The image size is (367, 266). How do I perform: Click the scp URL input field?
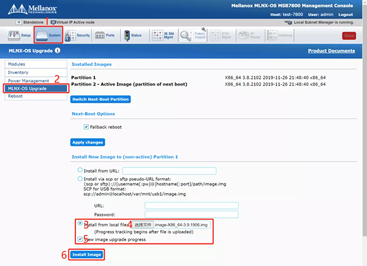192,205
